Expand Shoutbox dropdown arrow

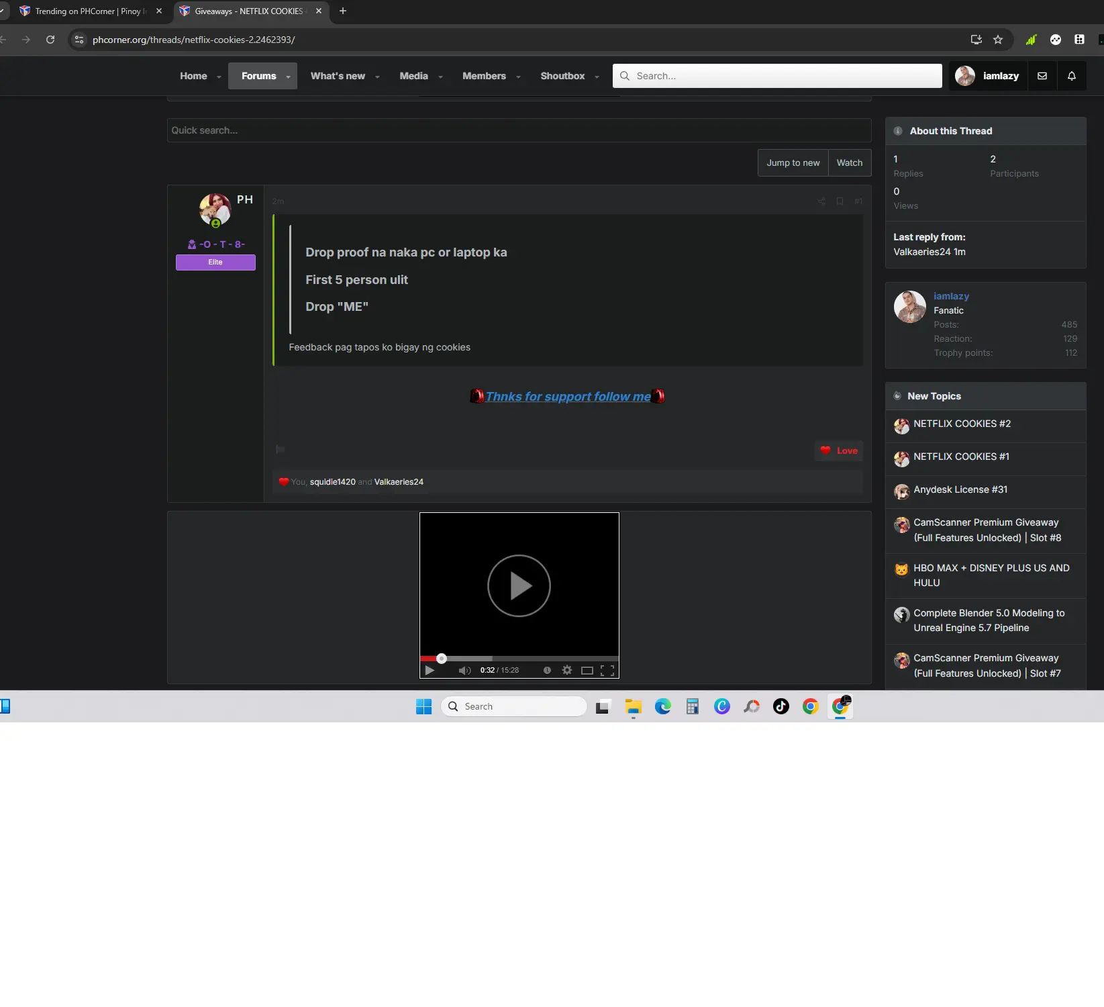pyautogui.click(x=597, y=77)
